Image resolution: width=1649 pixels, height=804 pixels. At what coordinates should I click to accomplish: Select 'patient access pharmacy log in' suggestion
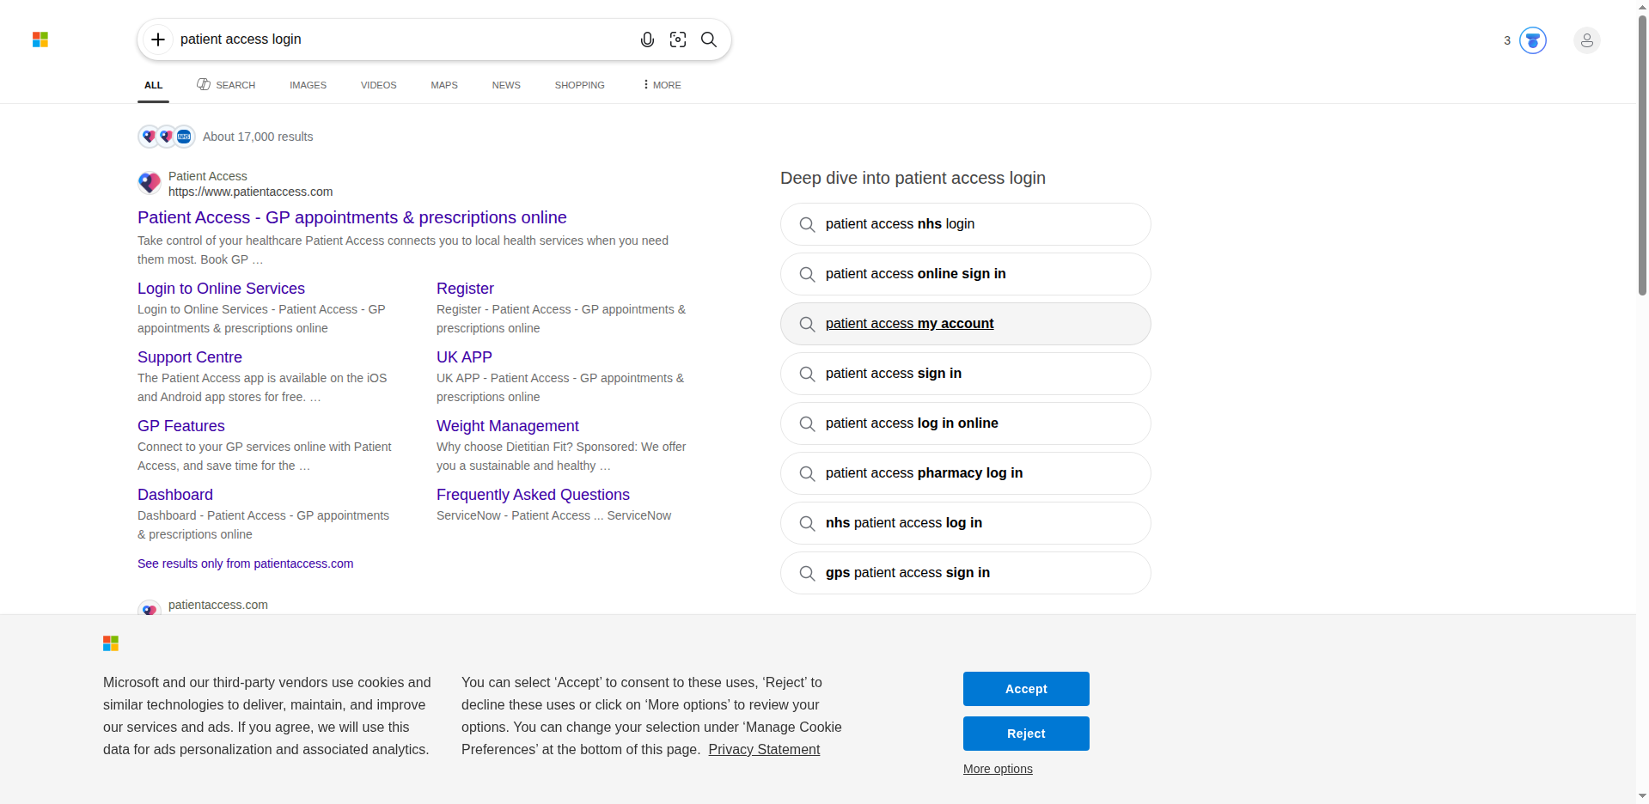tap(966, 473)
